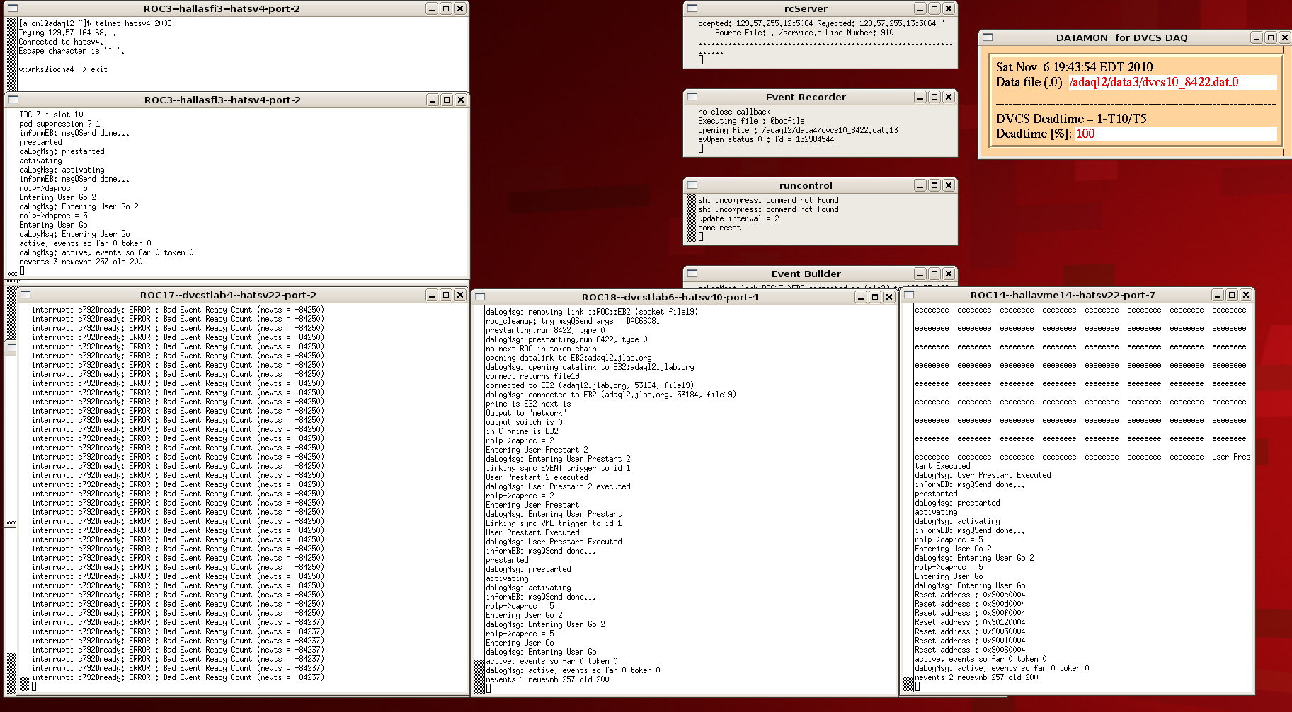Maximize the ROC14--hallavme14 window
The height and width of the screenshot is (712, 1292).
(1232, 295)
